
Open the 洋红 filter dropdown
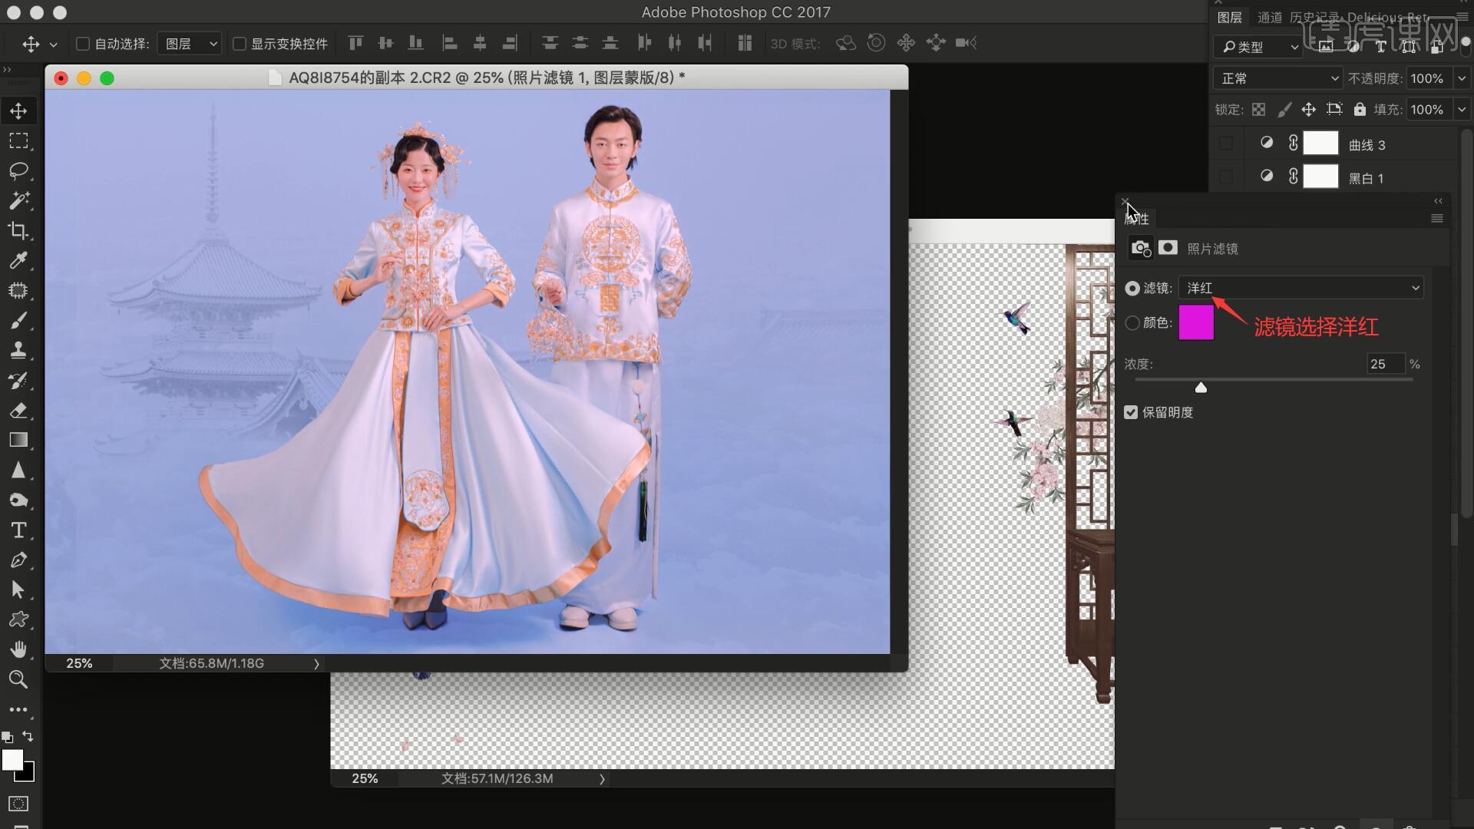(x=1301, y=288)
